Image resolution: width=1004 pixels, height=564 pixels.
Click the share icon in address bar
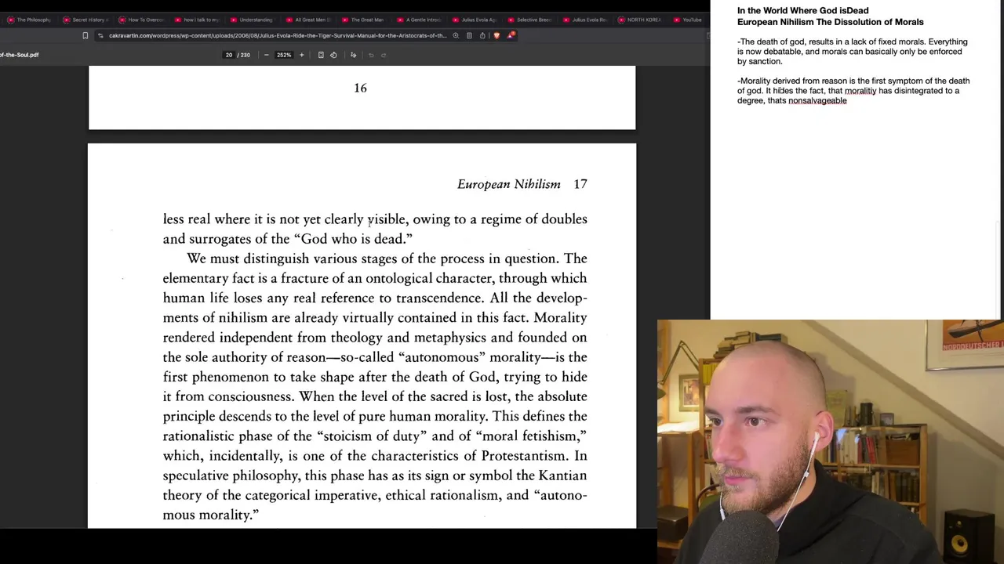[482, 35]
